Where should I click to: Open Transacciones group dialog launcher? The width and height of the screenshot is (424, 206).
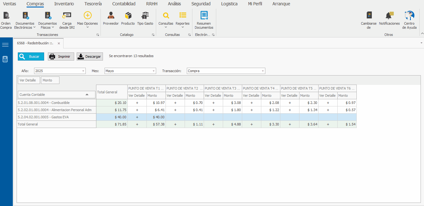pos(98,35)
